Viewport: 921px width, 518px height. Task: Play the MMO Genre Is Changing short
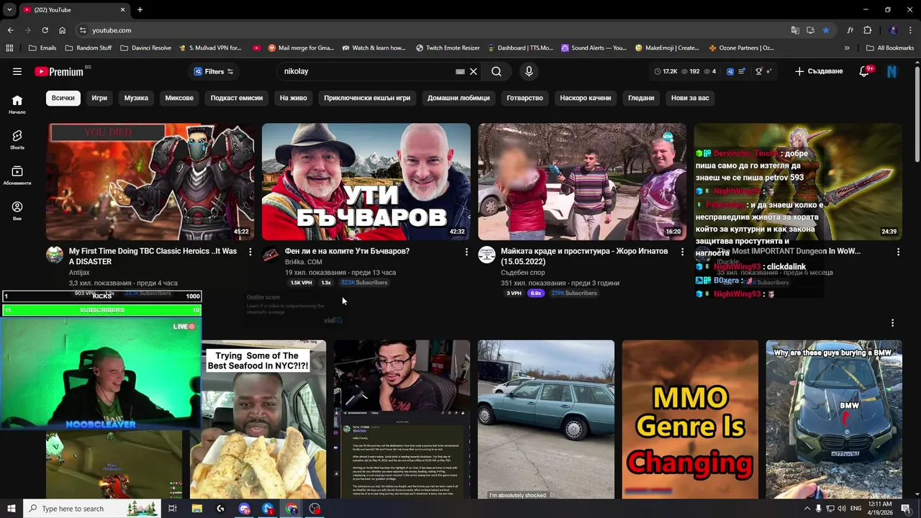click(690, 419)
